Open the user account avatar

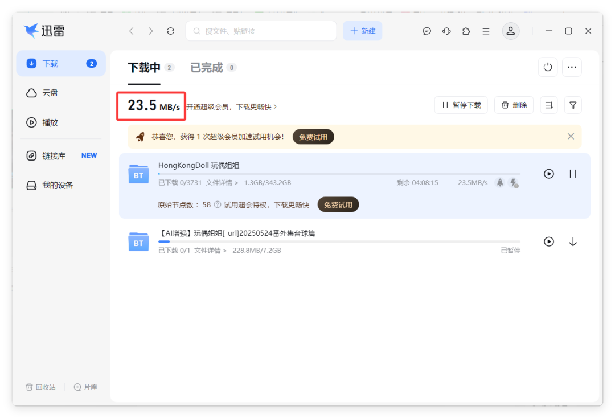pyautogui.click(x=511, y=31)
